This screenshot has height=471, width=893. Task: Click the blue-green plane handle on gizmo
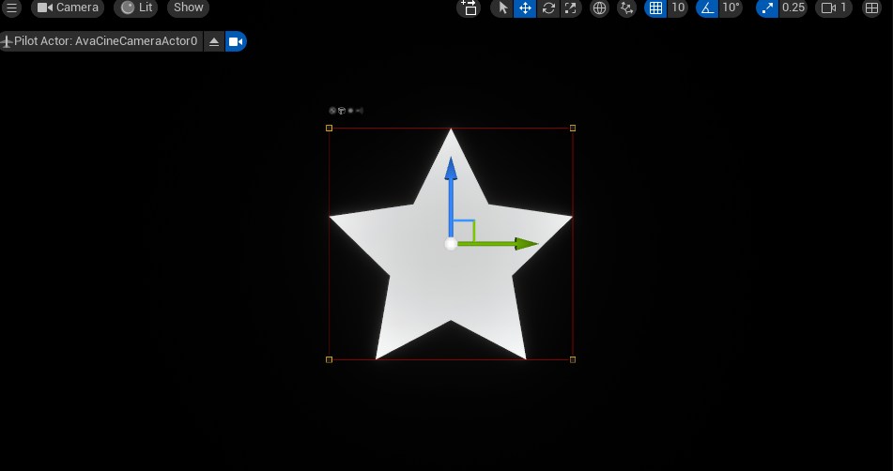(466, 229)
